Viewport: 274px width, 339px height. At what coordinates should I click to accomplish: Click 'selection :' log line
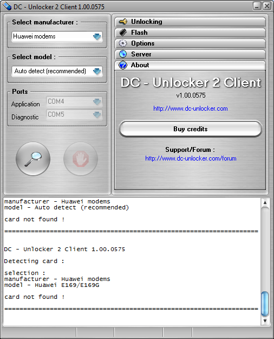24,273
